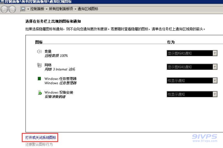Go to 所有控制面板项 in the breadcrumb
The height and width of the screenshot is (148, 223).
61,9
